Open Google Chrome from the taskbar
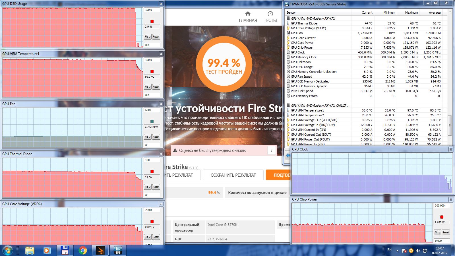The image size is (455, 256). point(83,250)
